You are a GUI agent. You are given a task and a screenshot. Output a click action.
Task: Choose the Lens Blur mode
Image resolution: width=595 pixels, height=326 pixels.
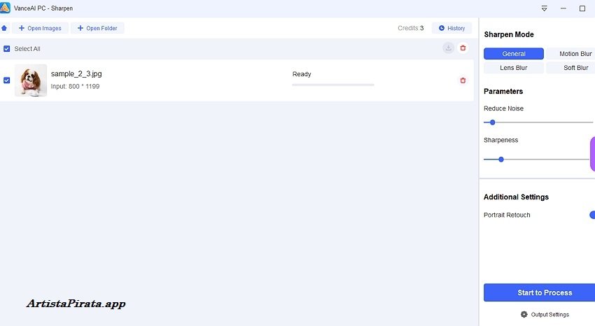pyautogui.click(x=513, y=68)
